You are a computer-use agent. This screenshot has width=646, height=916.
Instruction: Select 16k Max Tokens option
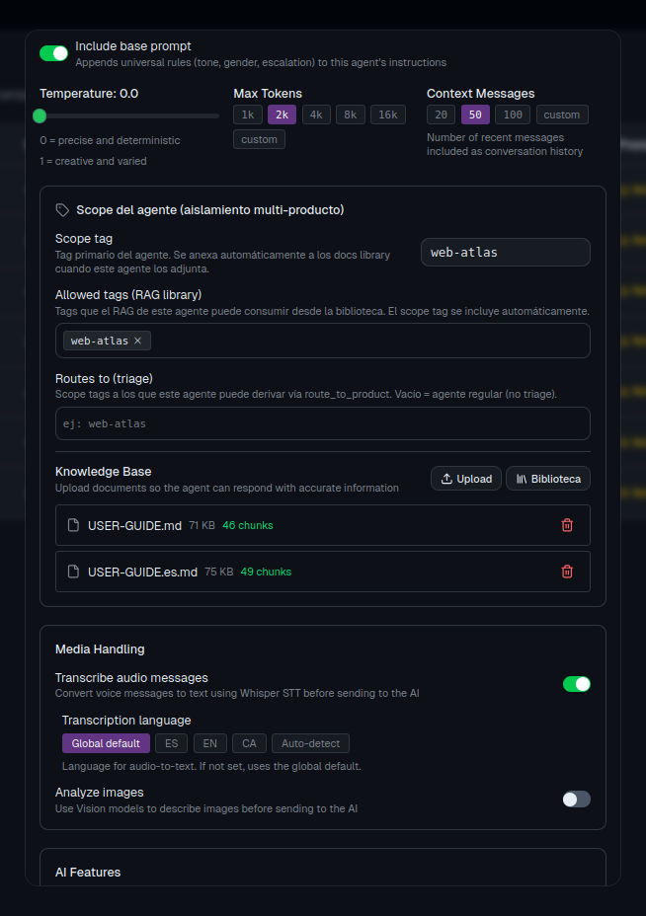pyautogui.click(x=388, y=114)
